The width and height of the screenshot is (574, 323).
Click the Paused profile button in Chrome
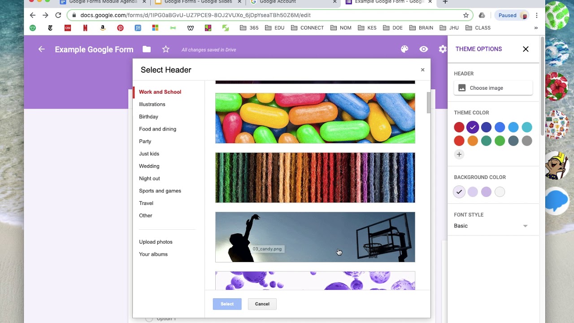point(513,15)
